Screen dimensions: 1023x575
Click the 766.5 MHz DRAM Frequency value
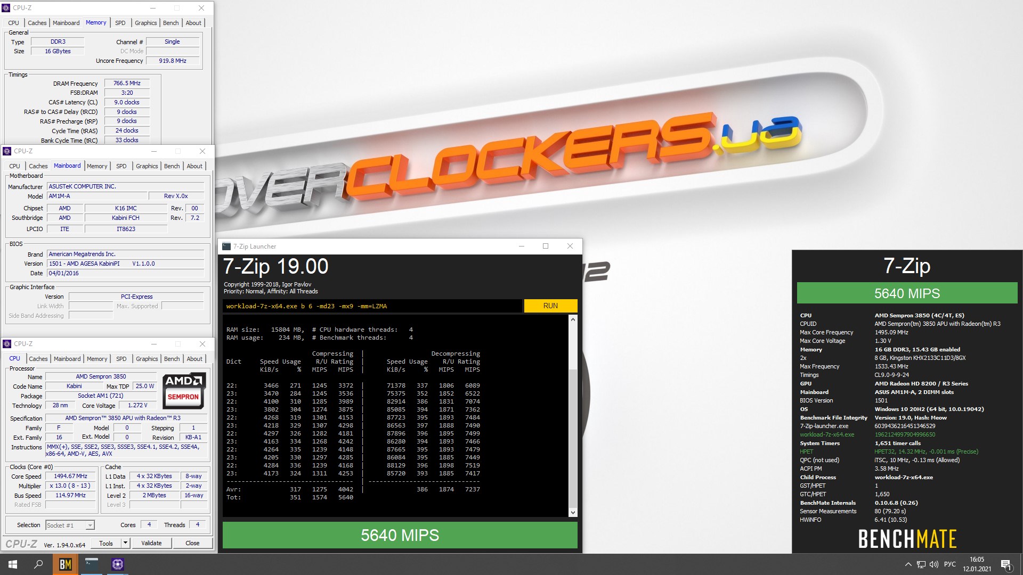[127, 83]
